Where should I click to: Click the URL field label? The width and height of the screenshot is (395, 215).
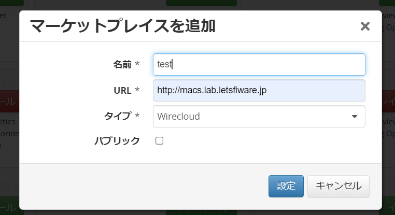[122, 90]
